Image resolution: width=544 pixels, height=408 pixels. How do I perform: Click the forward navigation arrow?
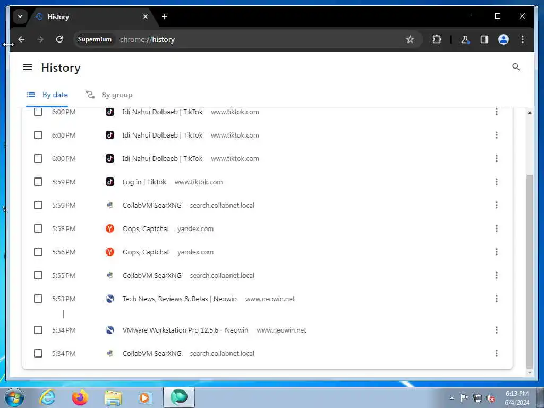coord(40,39)
